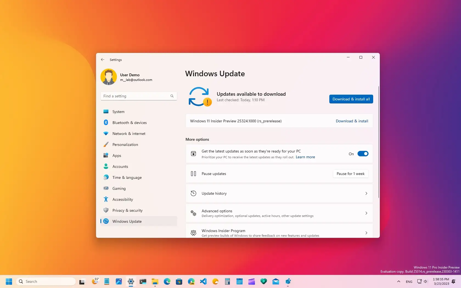Open System settings

[x=139, y=112]
